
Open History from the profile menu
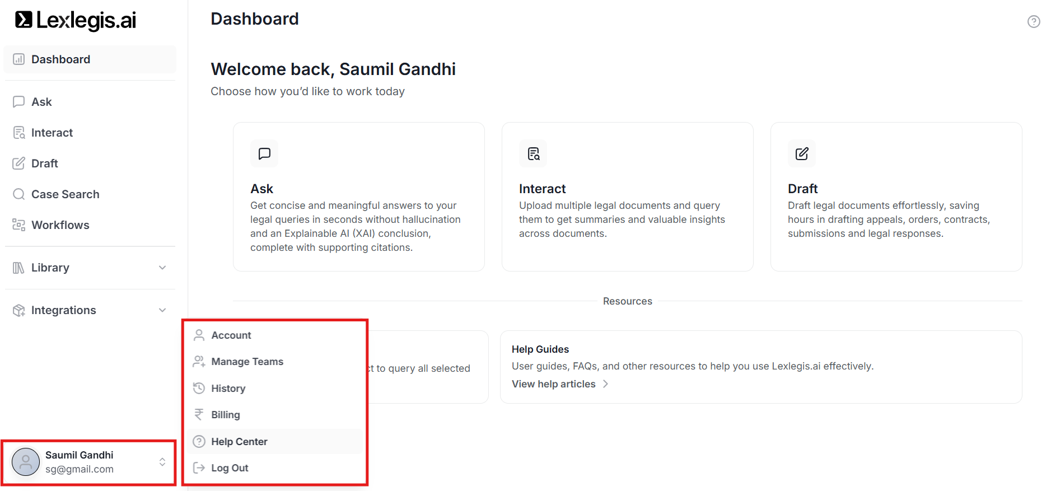click(228, 389)
